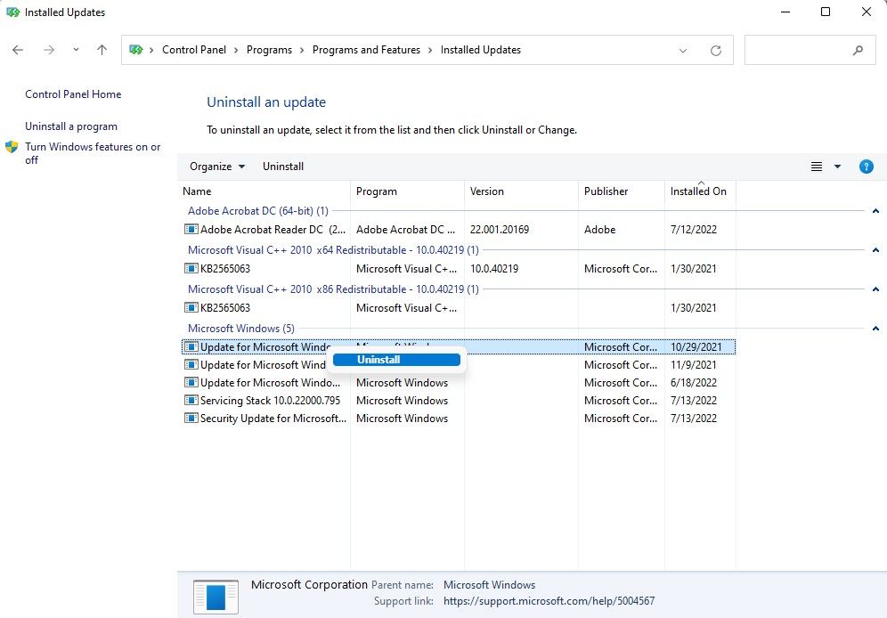
Task: Go up one level with the up arrow
Action: [102, 50]
